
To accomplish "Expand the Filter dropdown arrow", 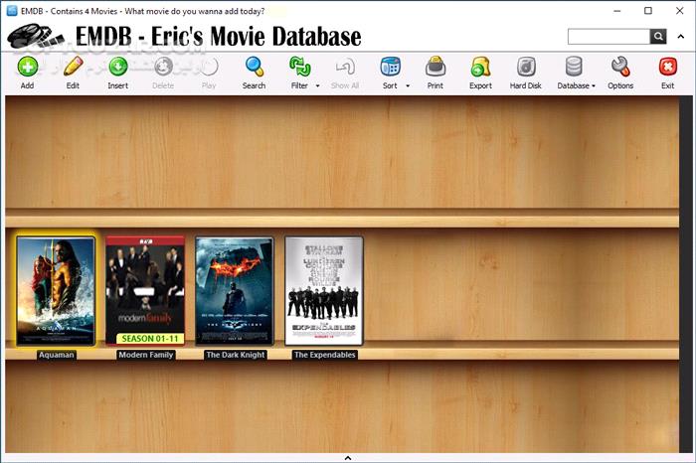I will tap(318, 86).
